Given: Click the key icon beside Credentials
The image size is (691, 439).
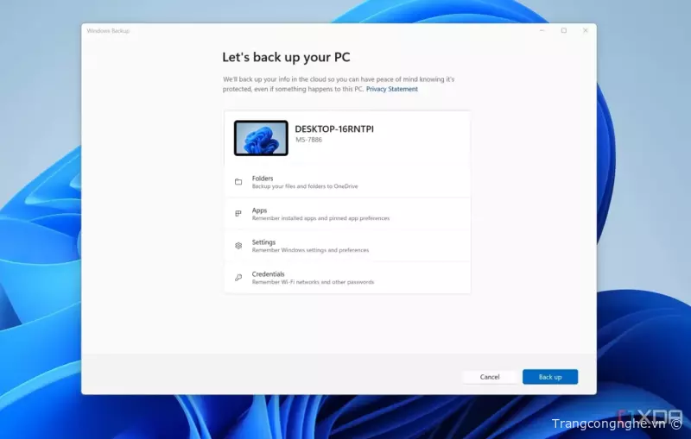Looking at the screenshot, I should (238, 278).
